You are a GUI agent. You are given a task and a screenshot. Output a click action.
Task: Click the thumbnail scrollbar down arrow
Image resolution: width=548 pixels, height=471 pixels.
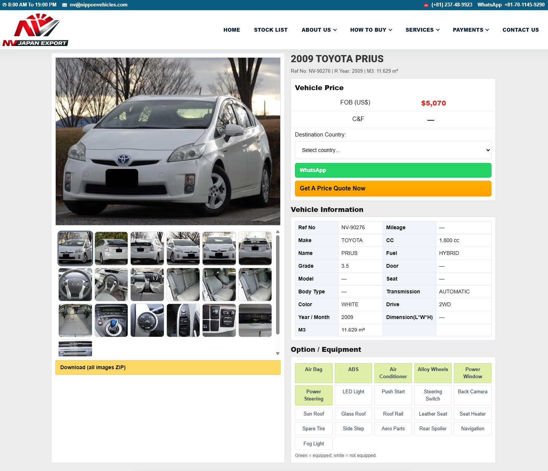[278, 353]
